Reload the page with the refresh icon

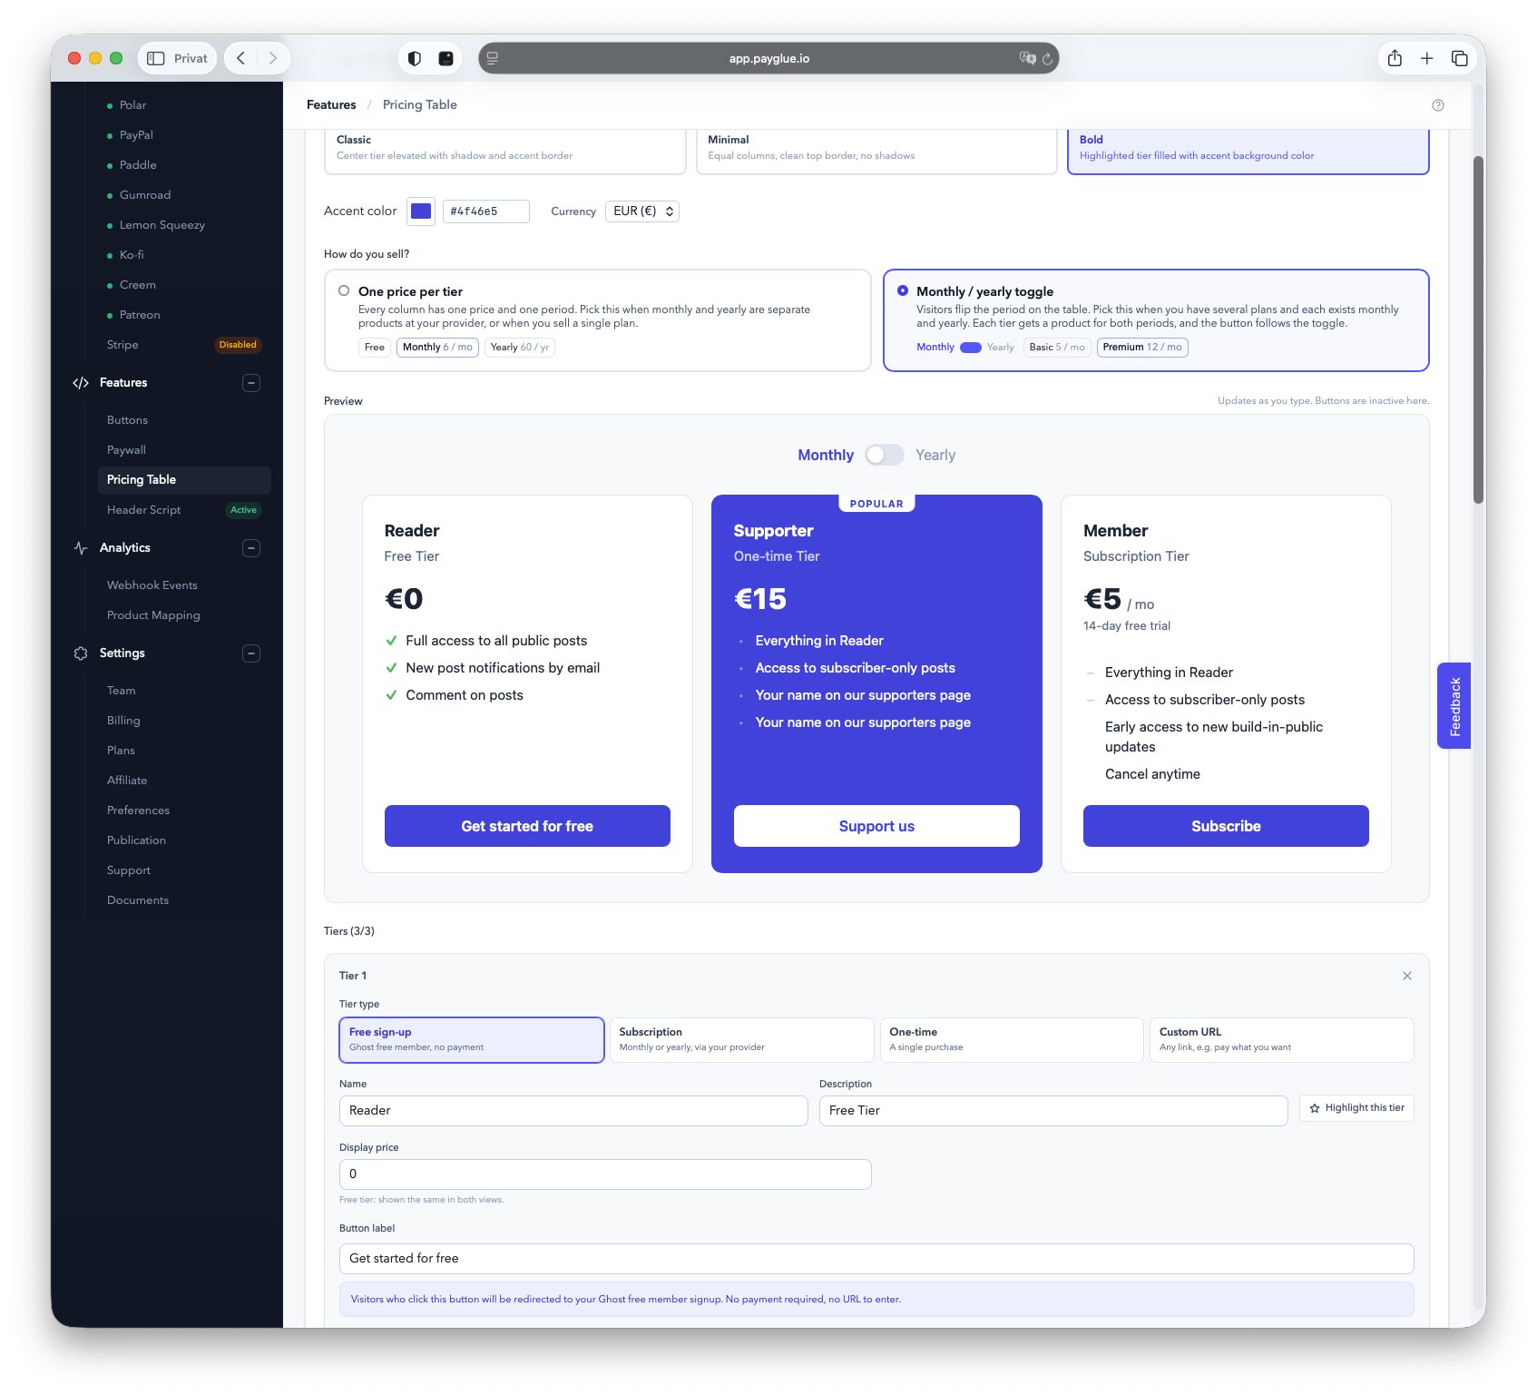pyautogui.click(x=1047, y=58)
